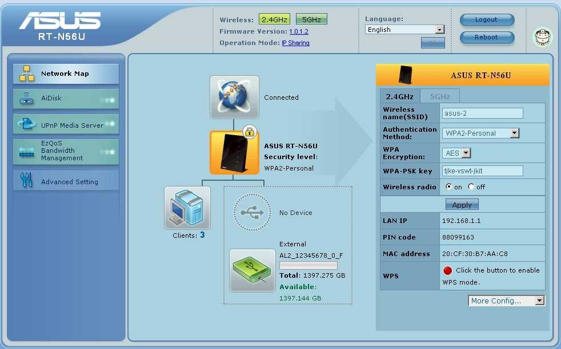
Task: Click the Network Map tree icon
Action: click(27, 73)
